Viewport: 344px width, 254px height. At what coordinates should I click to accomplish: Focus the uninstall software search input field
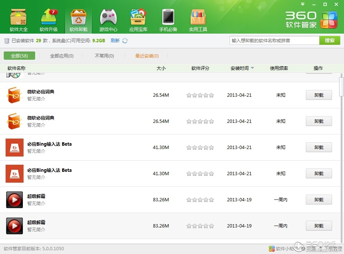[274, 40]
